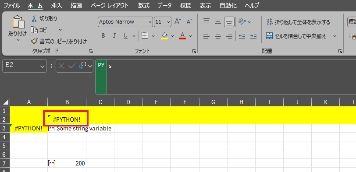Switch to the Draw (描画) tab
This screenshot has width=356, height=172.
tap(76, 5)
